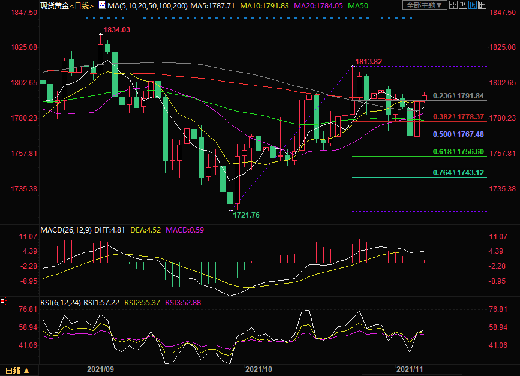The height and width of the screenshot is (376, 520).
Task: Click the first small icon right of 全部主题
Action: (454, 5)
